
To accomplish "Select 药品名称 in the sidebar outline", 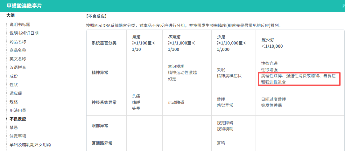I will [x=18, y=42].
